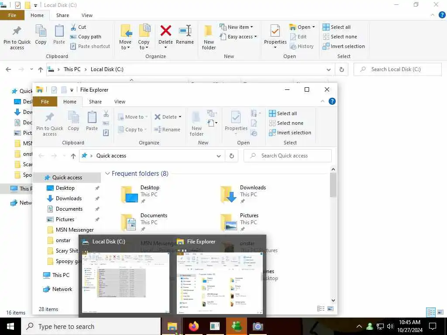Expand address history dropdown in Local Disk window
The height and width of the screenshot is (335, 447).
(329, 69)
